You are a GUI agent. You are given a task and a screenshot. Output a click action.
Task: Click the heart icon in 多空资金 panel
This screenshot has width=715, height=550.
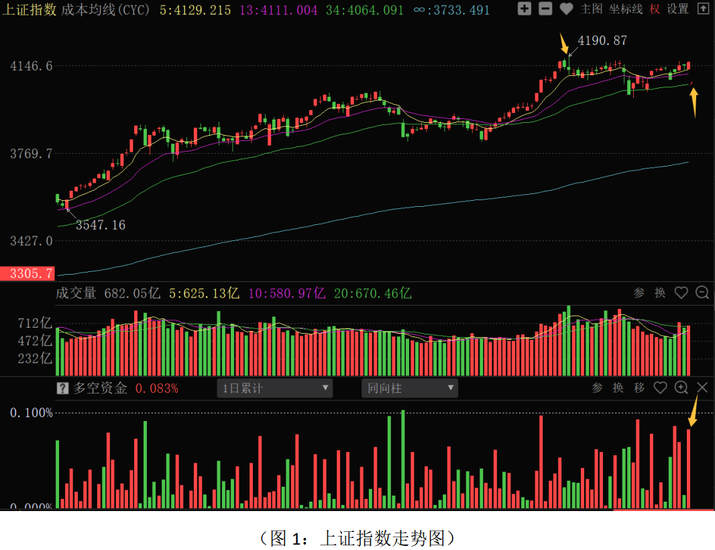pyautogui.click(x=661, y=387)
